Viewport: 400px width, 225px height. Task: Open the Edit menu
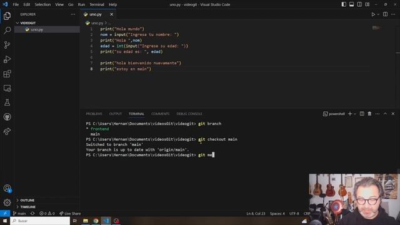click(x=26, y=4)
